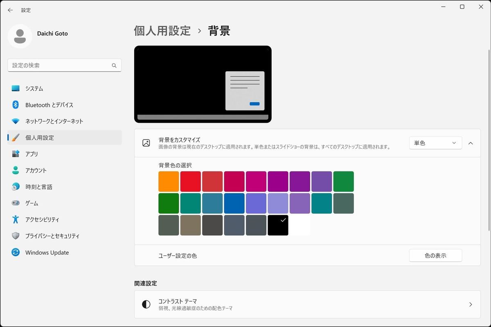Maximize the 設定 window

click(462, 7)
